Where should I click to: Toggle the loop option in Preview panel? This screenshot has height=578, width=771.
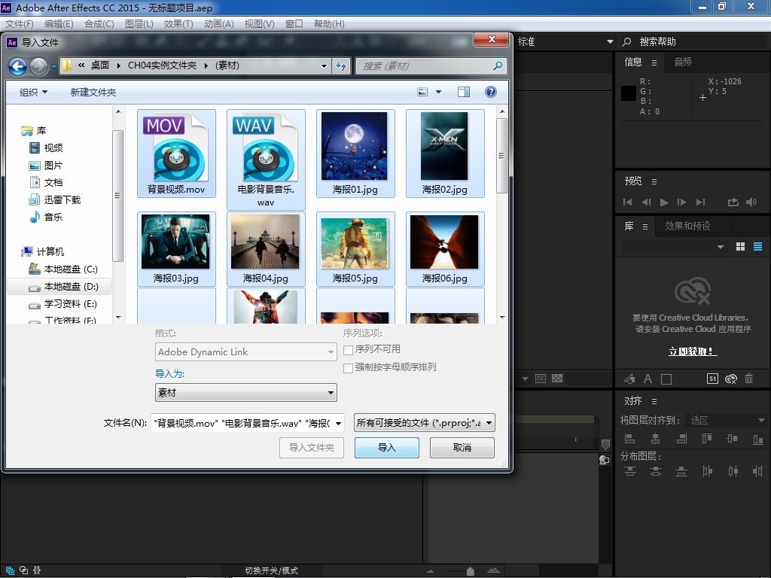click(x=733, y=202)
